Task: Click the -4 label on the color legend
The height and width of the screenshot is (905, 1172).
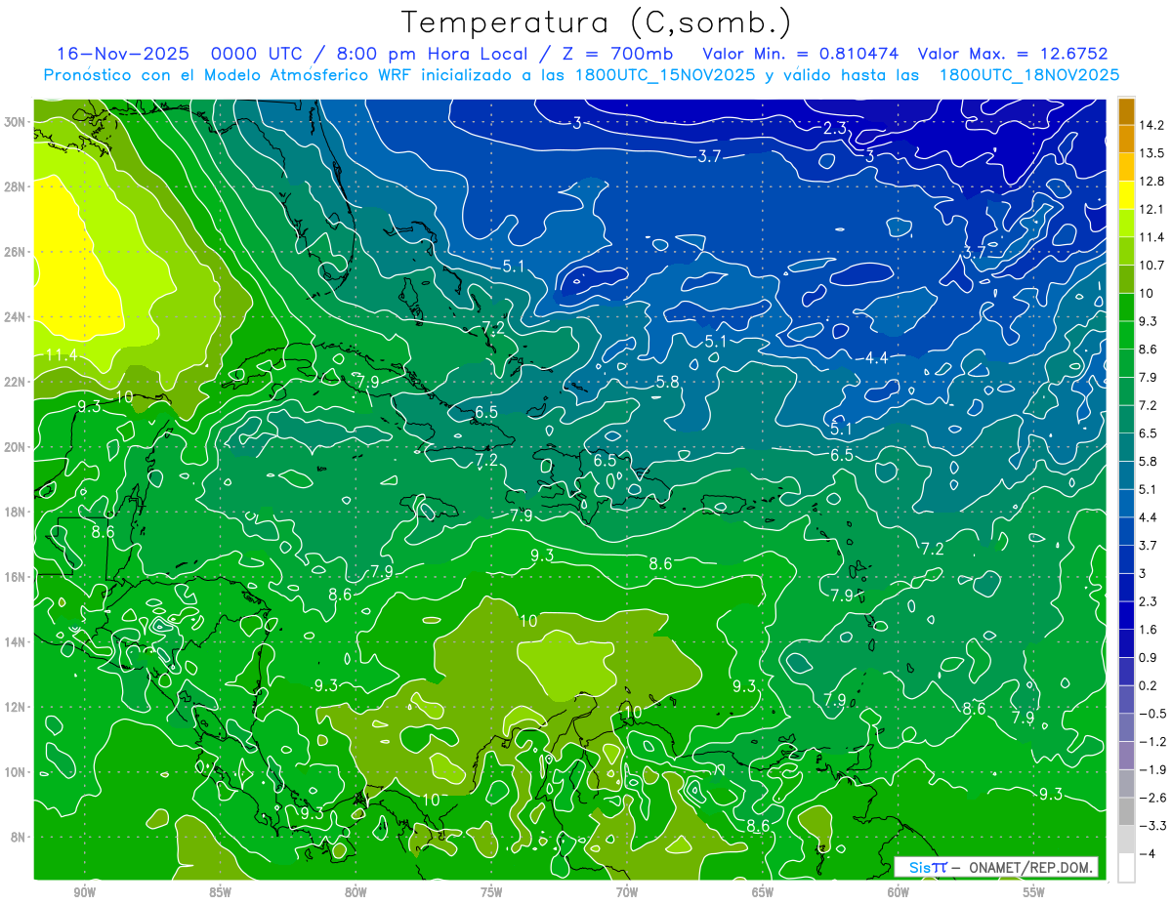Action: click(x=1149, y=853)
